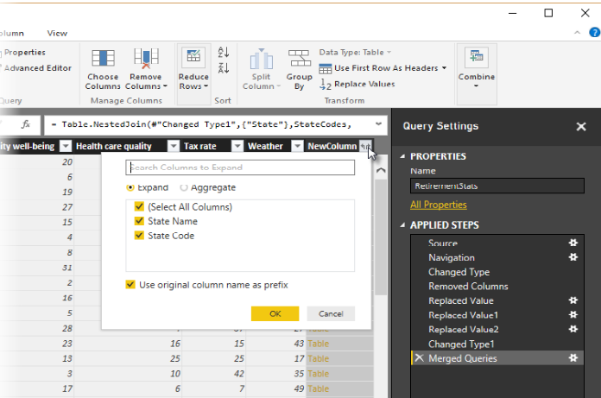This screenshot has height=398, width=601.
Task: Open the All Properties link
Action: click(x=438, y=205)
